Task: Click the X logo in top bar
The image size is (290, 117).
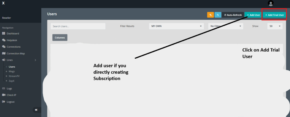Action: 3,3
